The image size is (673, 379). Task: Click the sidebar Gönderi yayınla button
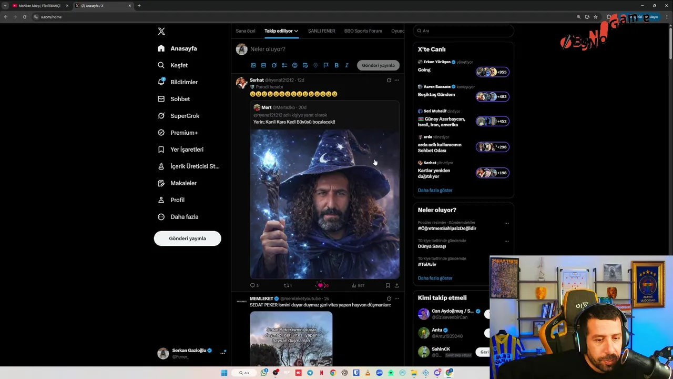coord(187,238)
